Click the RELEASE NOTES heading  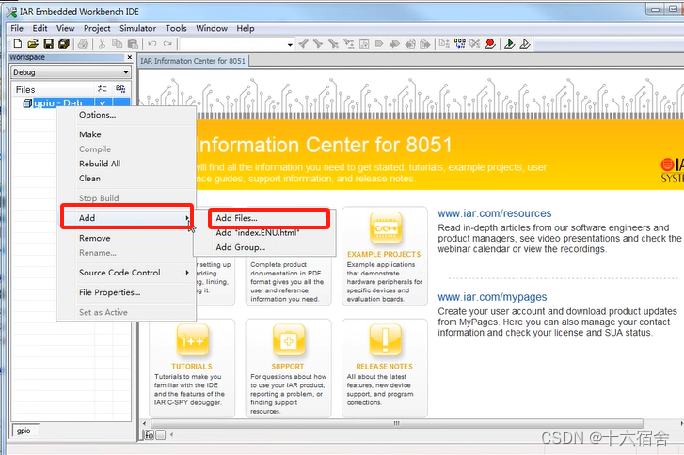click(384, 367)
